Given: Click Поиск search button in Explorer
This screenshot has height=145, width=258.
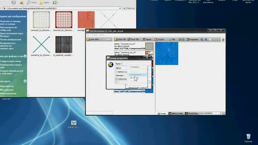Looking at the screenshot, I should [x=32, y=2].
